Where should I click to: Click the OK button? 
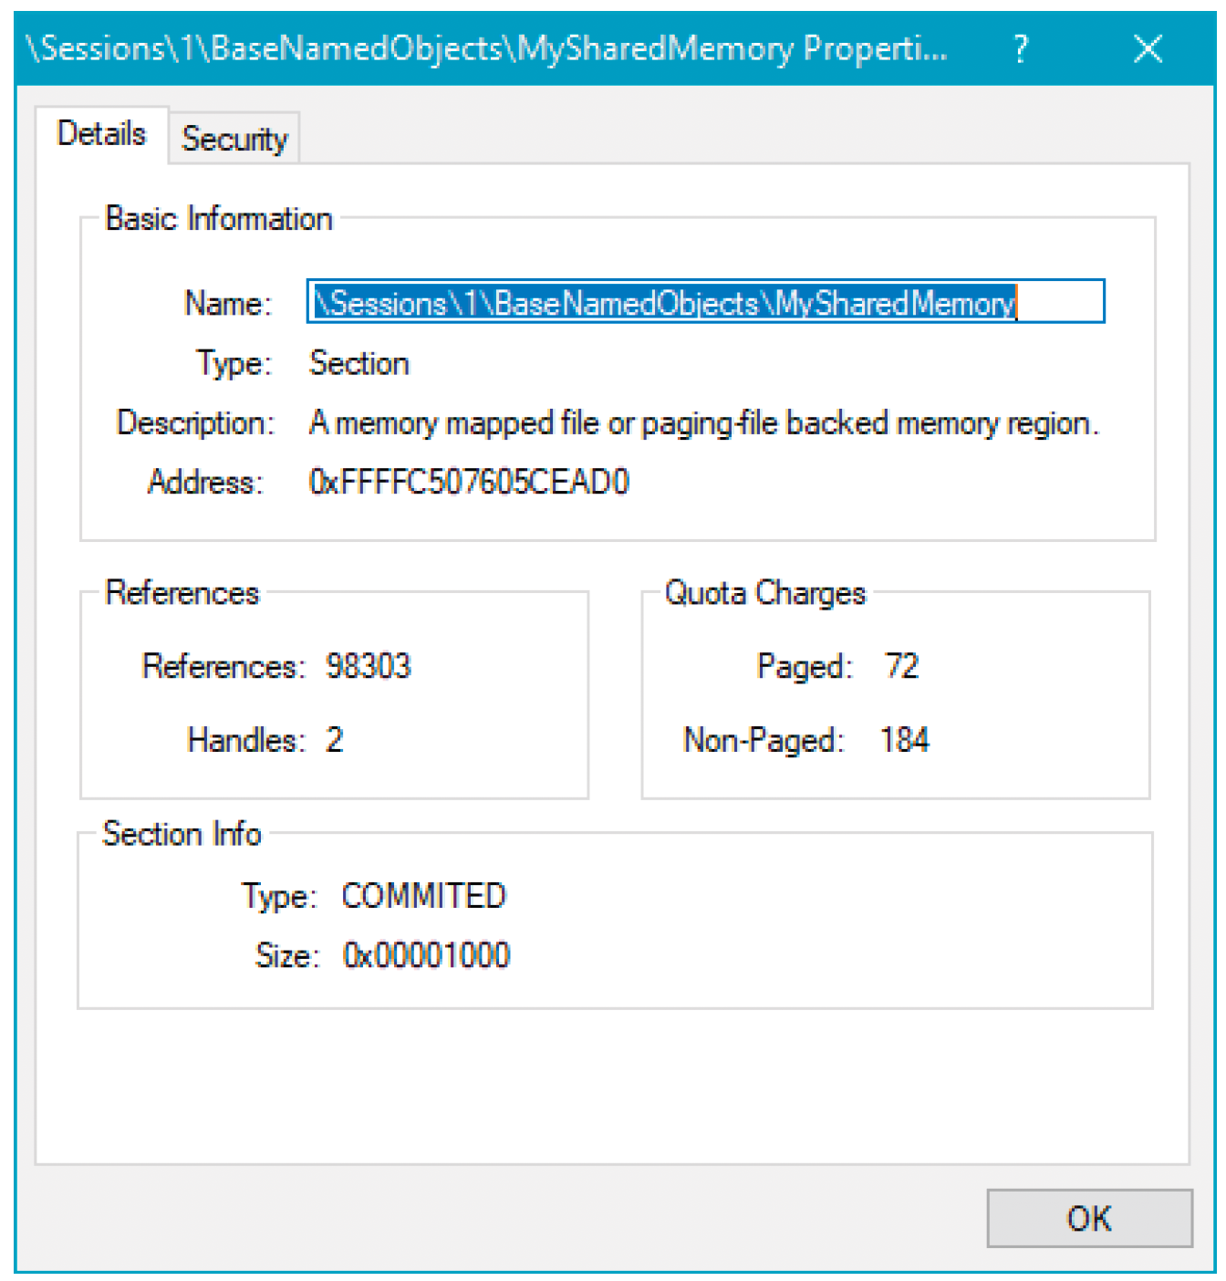click(1089, 1218)
